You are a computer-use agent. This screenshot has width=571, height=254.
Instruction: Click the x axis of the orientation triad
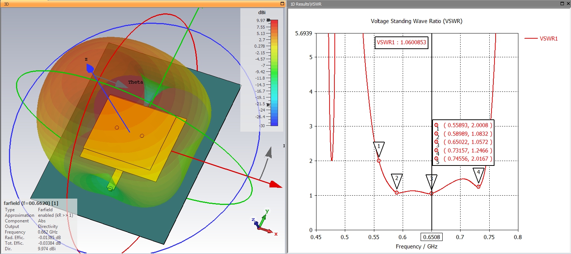[x=269, y=231]
